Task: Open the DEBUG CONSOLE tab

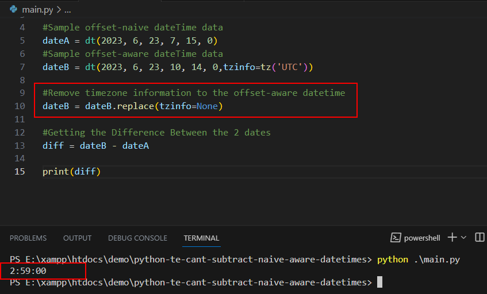Action: [x=137, y=238]
